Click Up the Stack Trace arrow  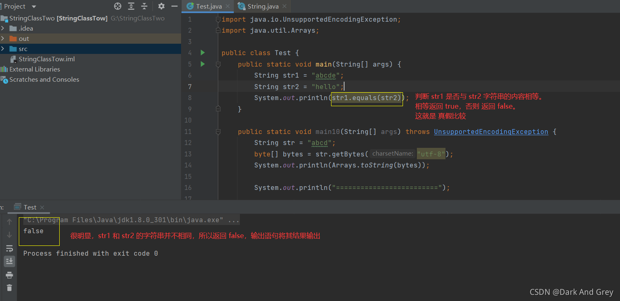[x=9, y=222]
